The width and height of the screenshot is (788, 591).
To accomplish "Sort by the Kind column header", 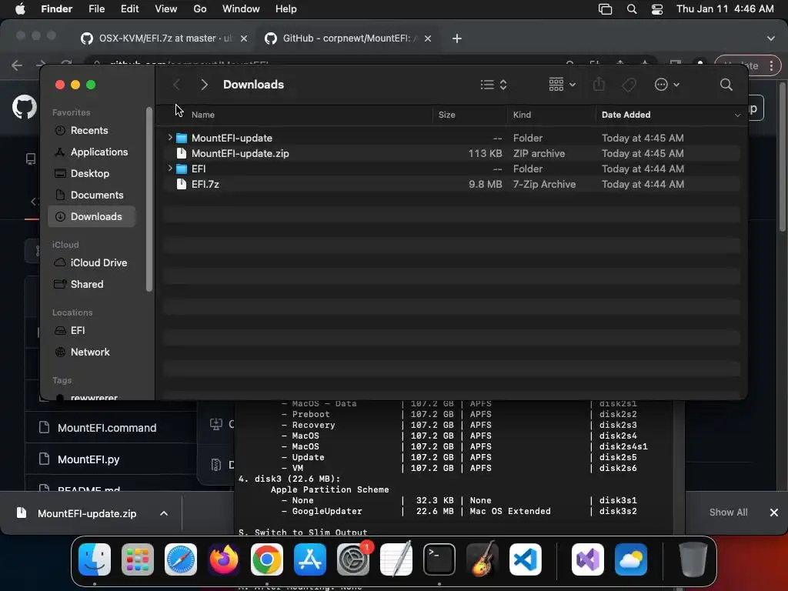I will [522, 115].
